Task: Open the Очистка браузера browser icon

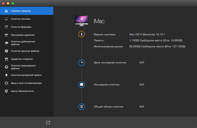Action: (6, 27)
